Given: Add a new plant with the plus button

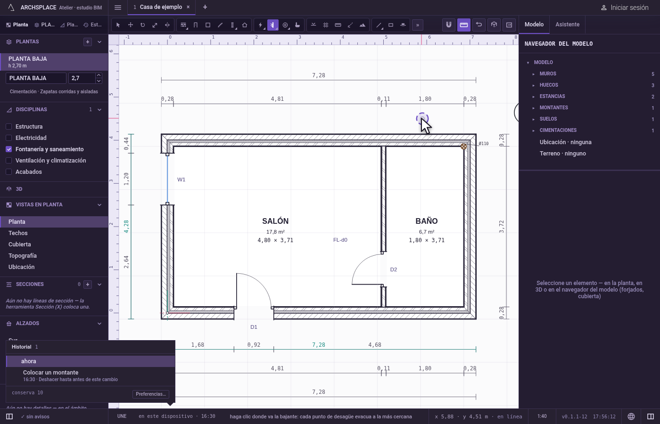Looking at the screenshot, I should (x=88, y=42).
